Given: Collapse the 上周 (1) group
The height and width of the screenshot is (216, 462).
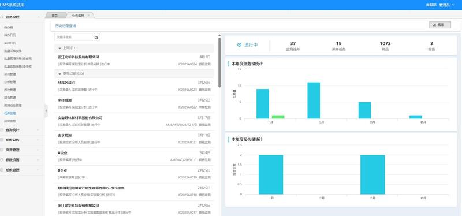Looking at the screenshot, I should click(60, 48).
